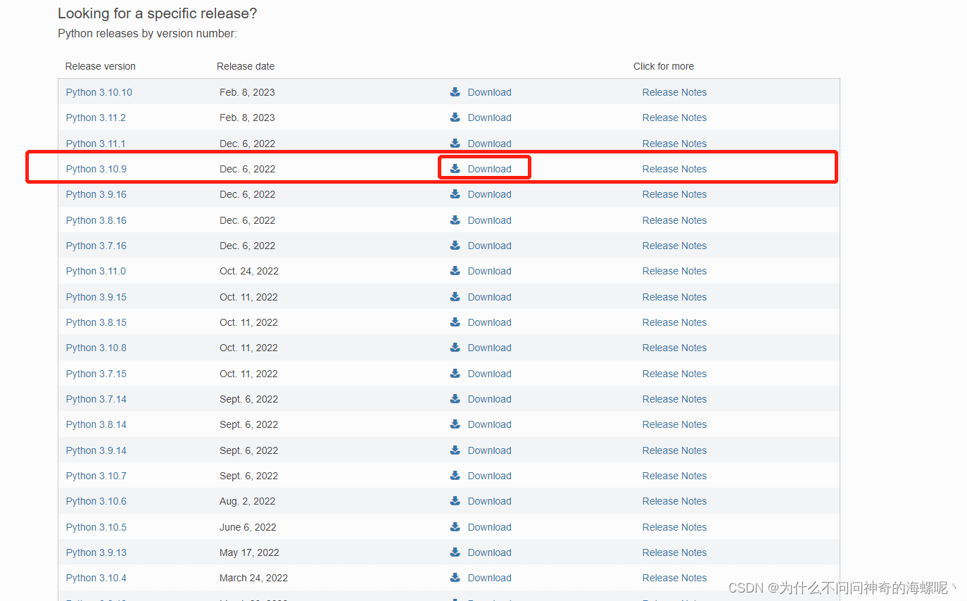
Task: View Release Notes for Python 3.11.1
Action: pos(674,144)
